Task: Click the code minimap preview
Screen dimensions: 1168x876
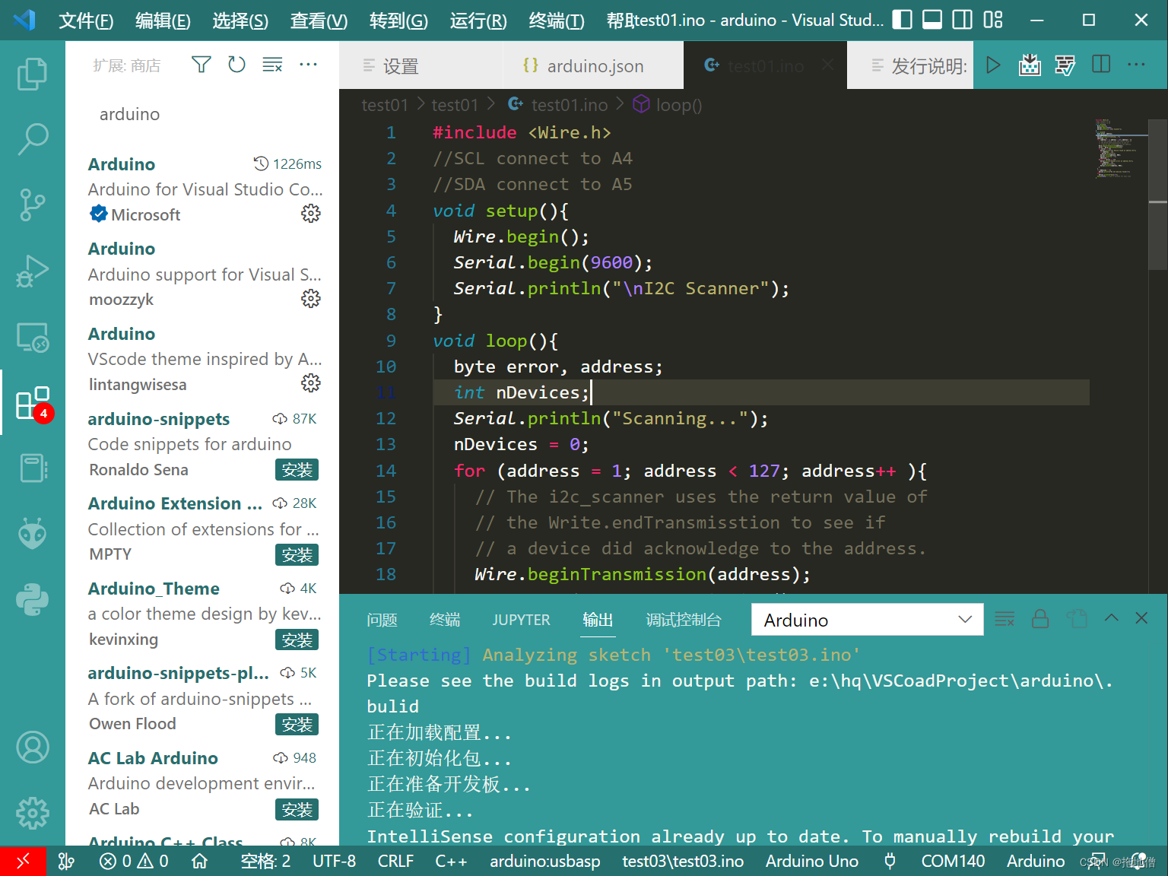Action: click(1118, 148)
